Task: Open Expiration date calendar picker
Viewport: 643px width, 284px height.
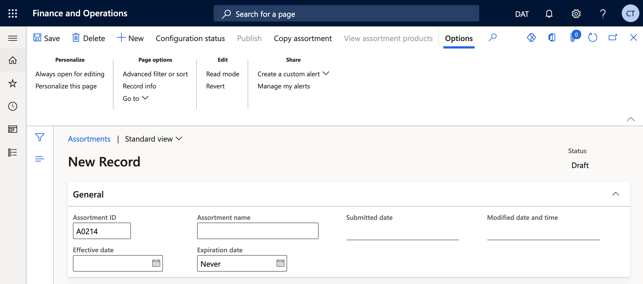Action: (281, 263)
